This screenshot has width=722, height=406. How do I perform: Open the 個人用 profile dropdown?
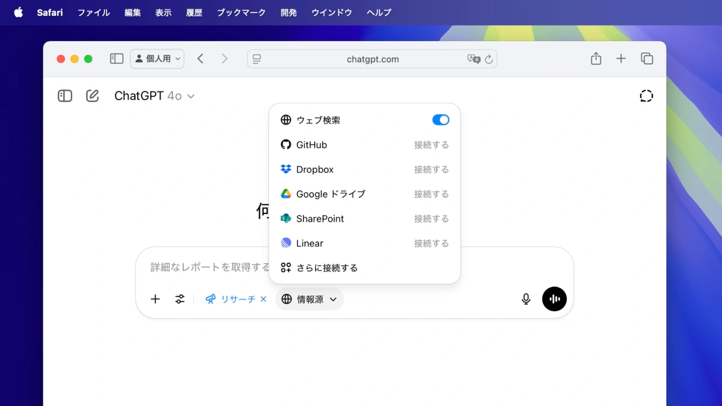[157, 59]
